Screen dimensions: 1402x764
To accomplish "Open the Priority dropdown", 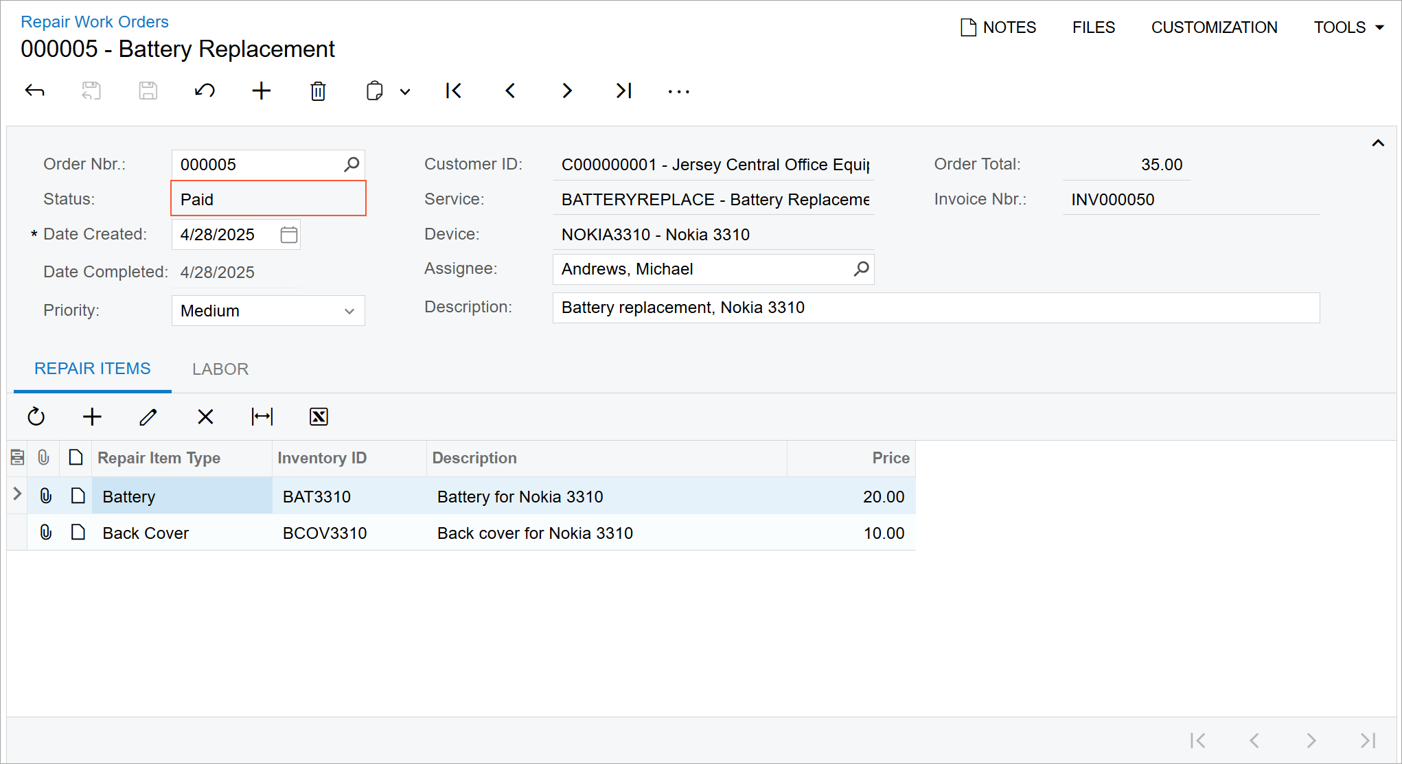I will point(349,311).
